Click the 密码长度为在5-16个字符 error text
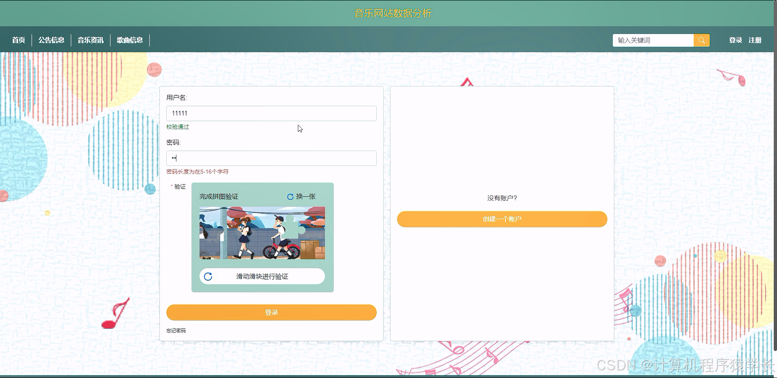 (197, 172)
